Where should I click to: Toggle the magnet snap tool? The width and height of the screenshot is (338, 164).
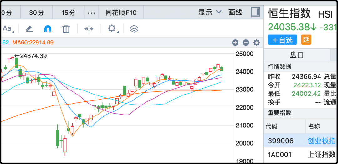48,29
